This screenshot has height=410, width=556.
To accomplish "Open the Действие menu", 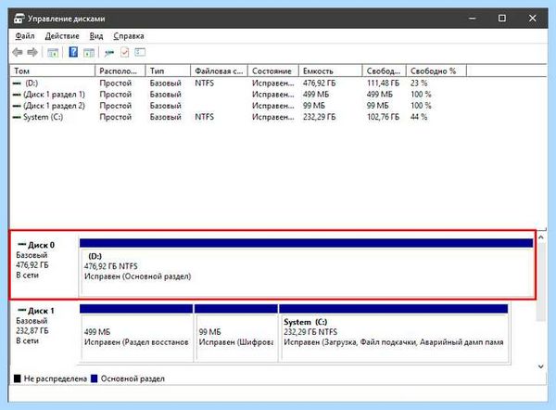I will pyautogui.click(x=62, y=36).
